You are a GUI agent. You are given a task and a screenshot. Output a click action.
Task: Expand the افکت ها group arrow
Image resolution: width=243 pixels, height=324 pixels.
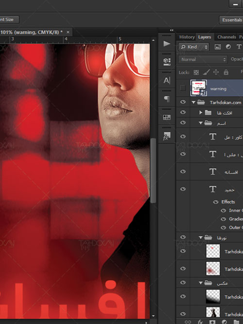coord(201,112)
